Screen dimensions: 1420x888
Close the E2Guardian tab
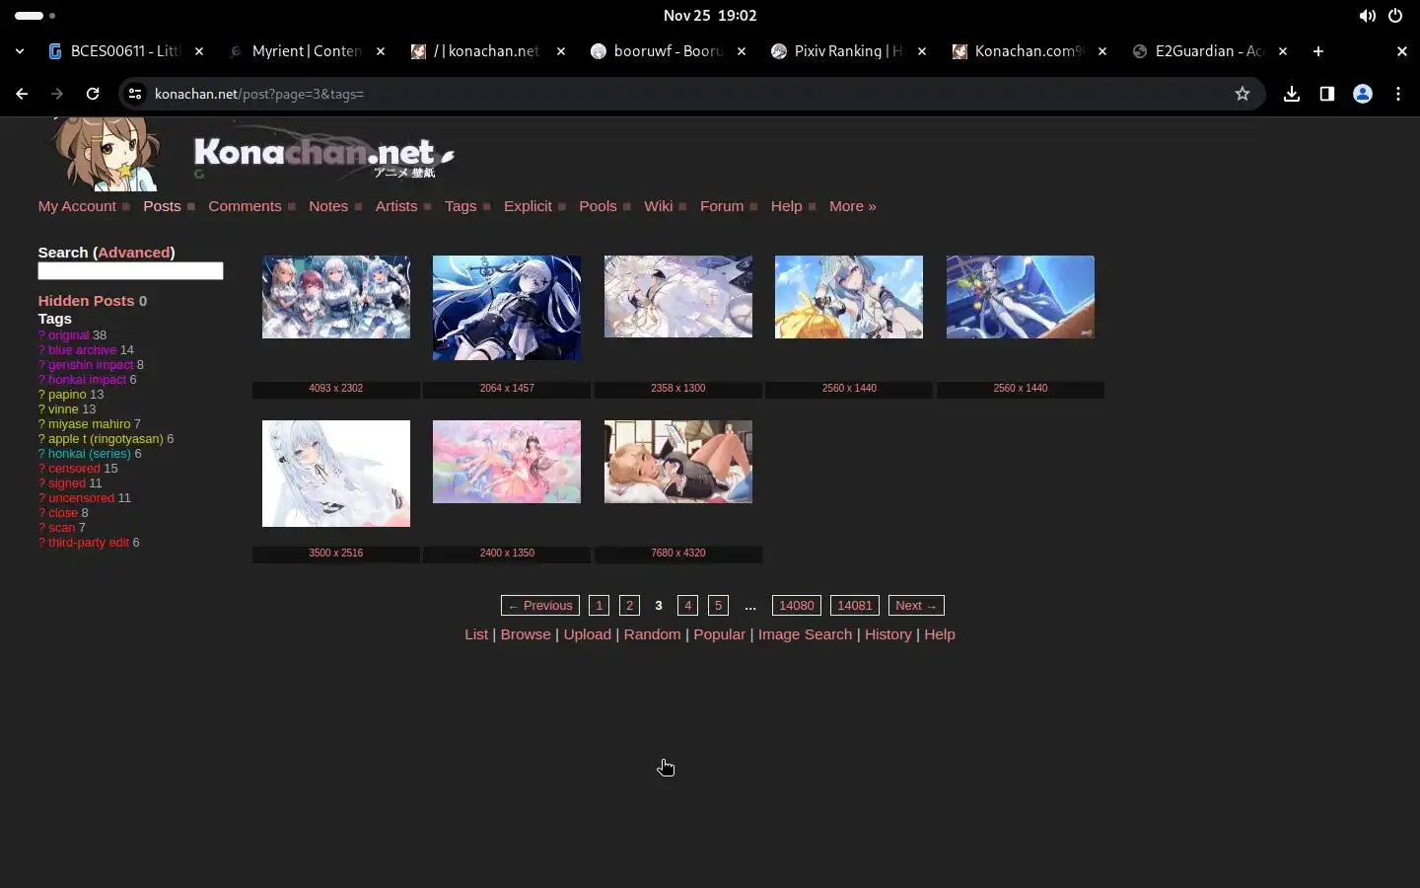pos(1283,51)
